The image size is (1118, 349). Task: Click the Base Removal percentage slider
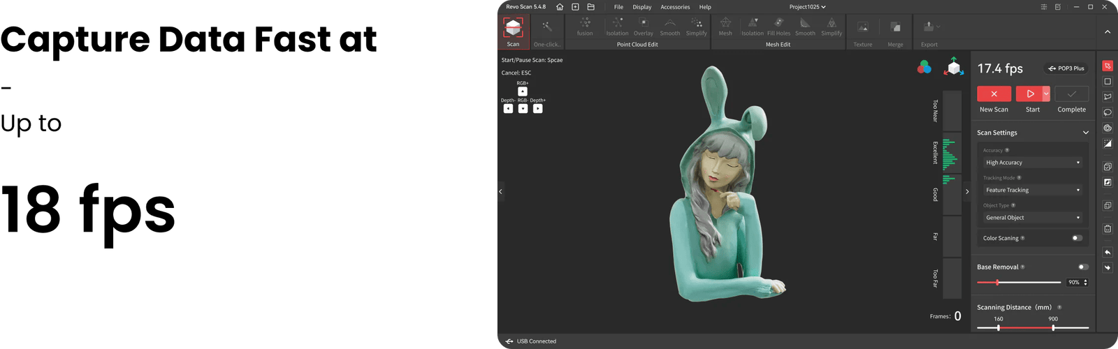coord(1019,283)
